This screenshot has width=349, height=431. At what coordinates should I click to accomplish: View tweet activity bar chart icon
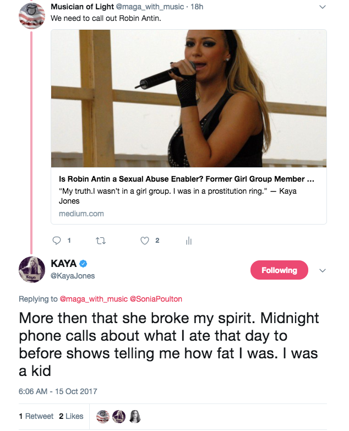tap(188, 241)
